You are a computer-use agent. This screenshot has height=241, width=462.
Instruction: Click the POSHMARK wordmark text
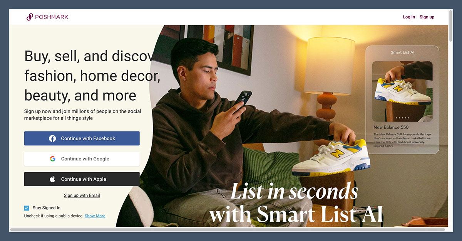point(52,17)
